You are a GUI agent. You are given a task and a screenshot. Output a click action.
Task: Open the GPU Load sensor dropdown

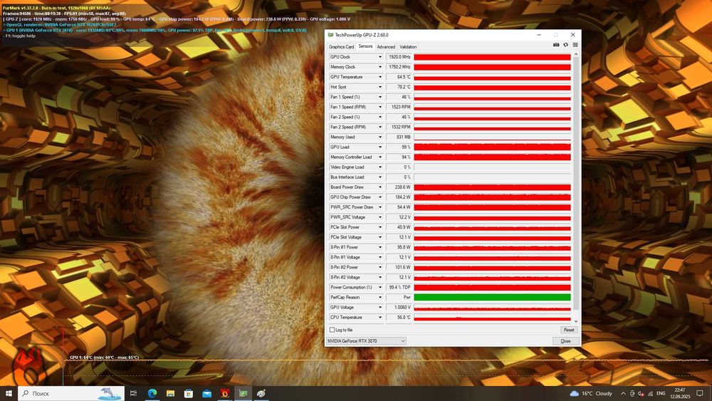click(380, 147)
